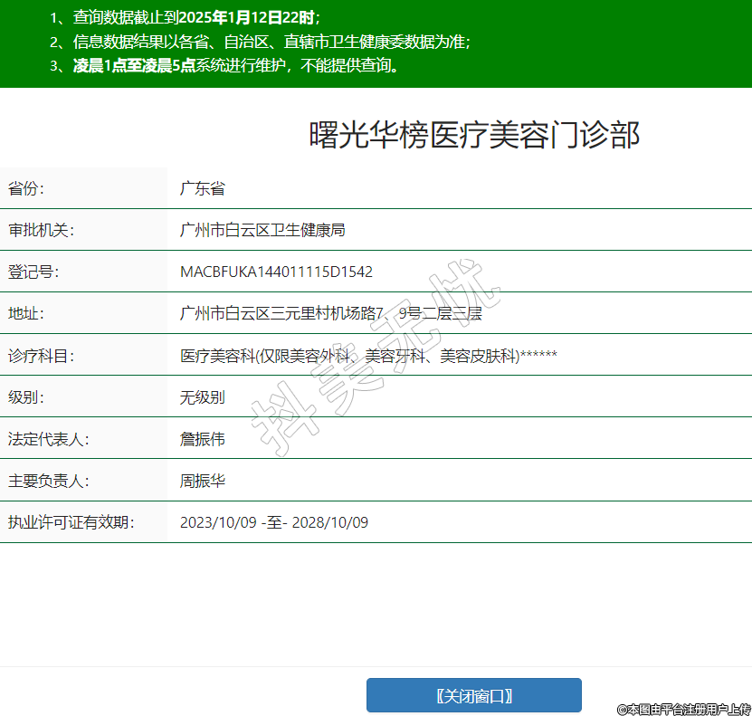The height and width of the screenshot is (716, 752).
Task: Click the 诊疗科目 row label
Action: click(x=41, y=356)
